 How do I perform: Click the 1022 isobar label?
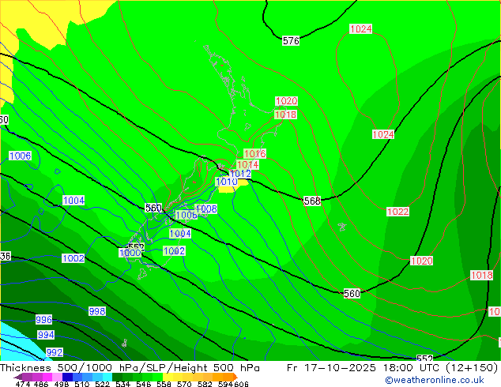397,212
